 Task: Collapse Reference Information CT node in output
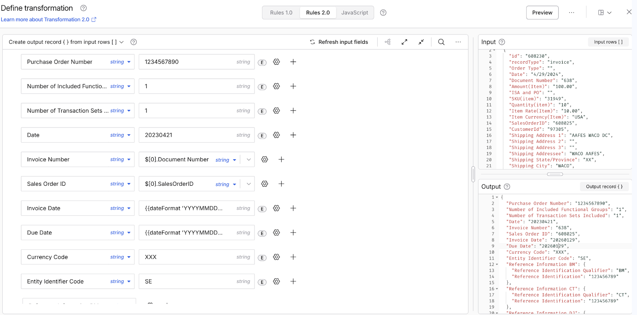point(497,289)
